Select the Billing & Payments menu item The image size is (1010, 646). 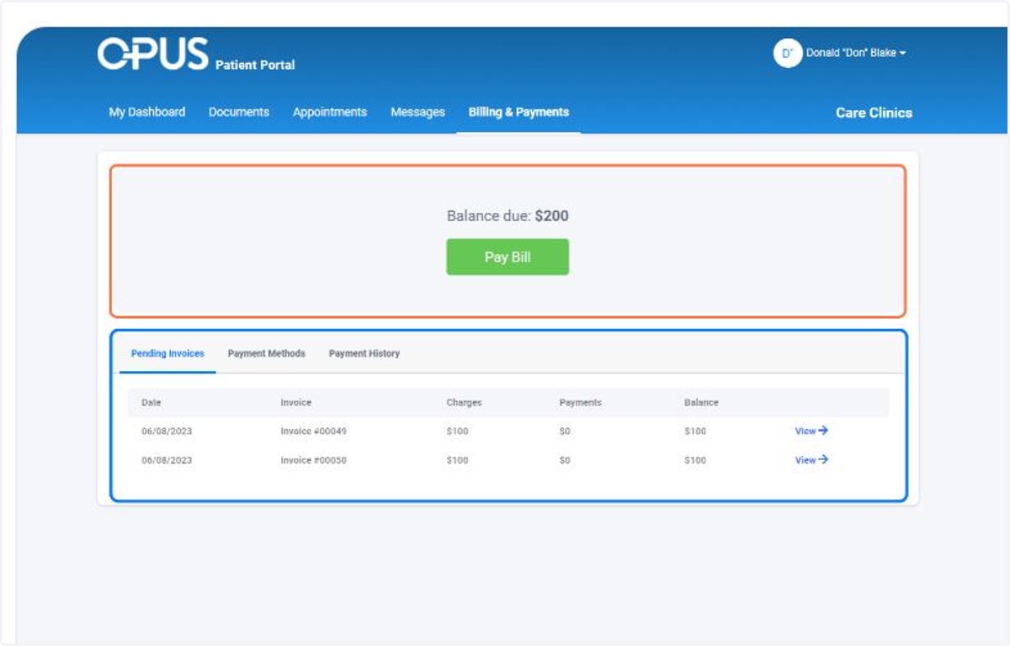pyautogui.click(x=518, y=112)
